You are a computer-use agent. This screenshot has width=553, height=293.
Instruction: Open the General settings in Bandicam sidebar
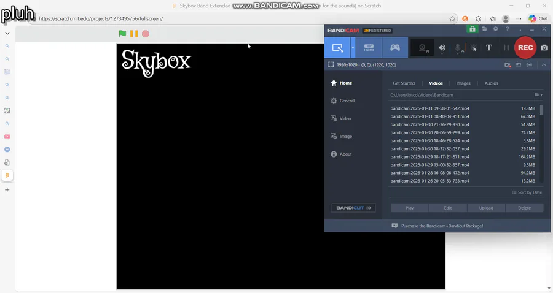click(x=342, y=101)
